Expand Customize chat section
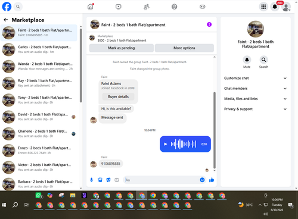Image resolution: width=298 pixels, height=219 pixels. (x=256, y=78)
